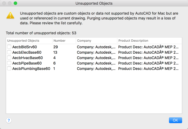
Task: Select the AecbBldSrv60 company cell
Action: (96, 47)
